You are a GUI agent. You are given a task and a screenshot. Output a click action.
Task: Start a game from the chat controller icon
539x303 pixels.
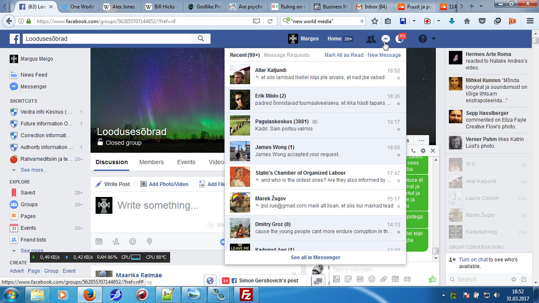407,279
